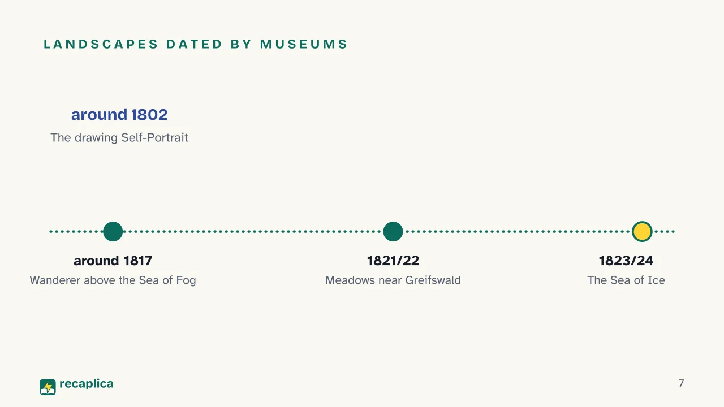Click the '1821/22' date label
This screenshot has width=724, height=407.
[393, 261]
